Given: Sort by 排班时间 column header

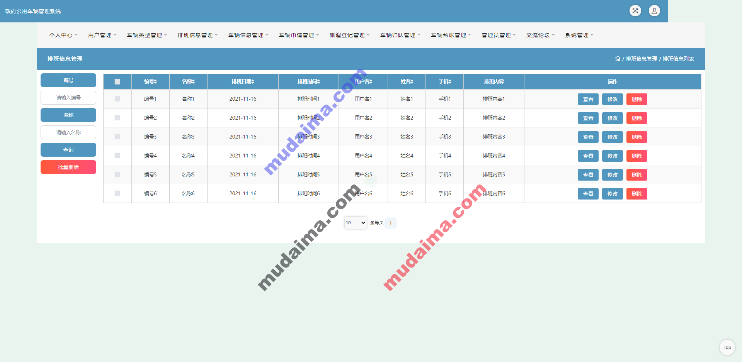Looking at the screenshot, I should coord(308,81).
